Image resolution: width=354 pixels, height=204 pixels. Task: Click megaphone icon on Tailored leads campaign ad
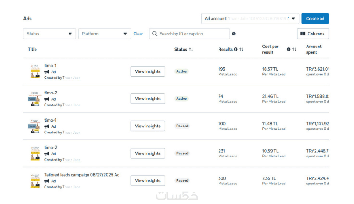pos(47,181)
